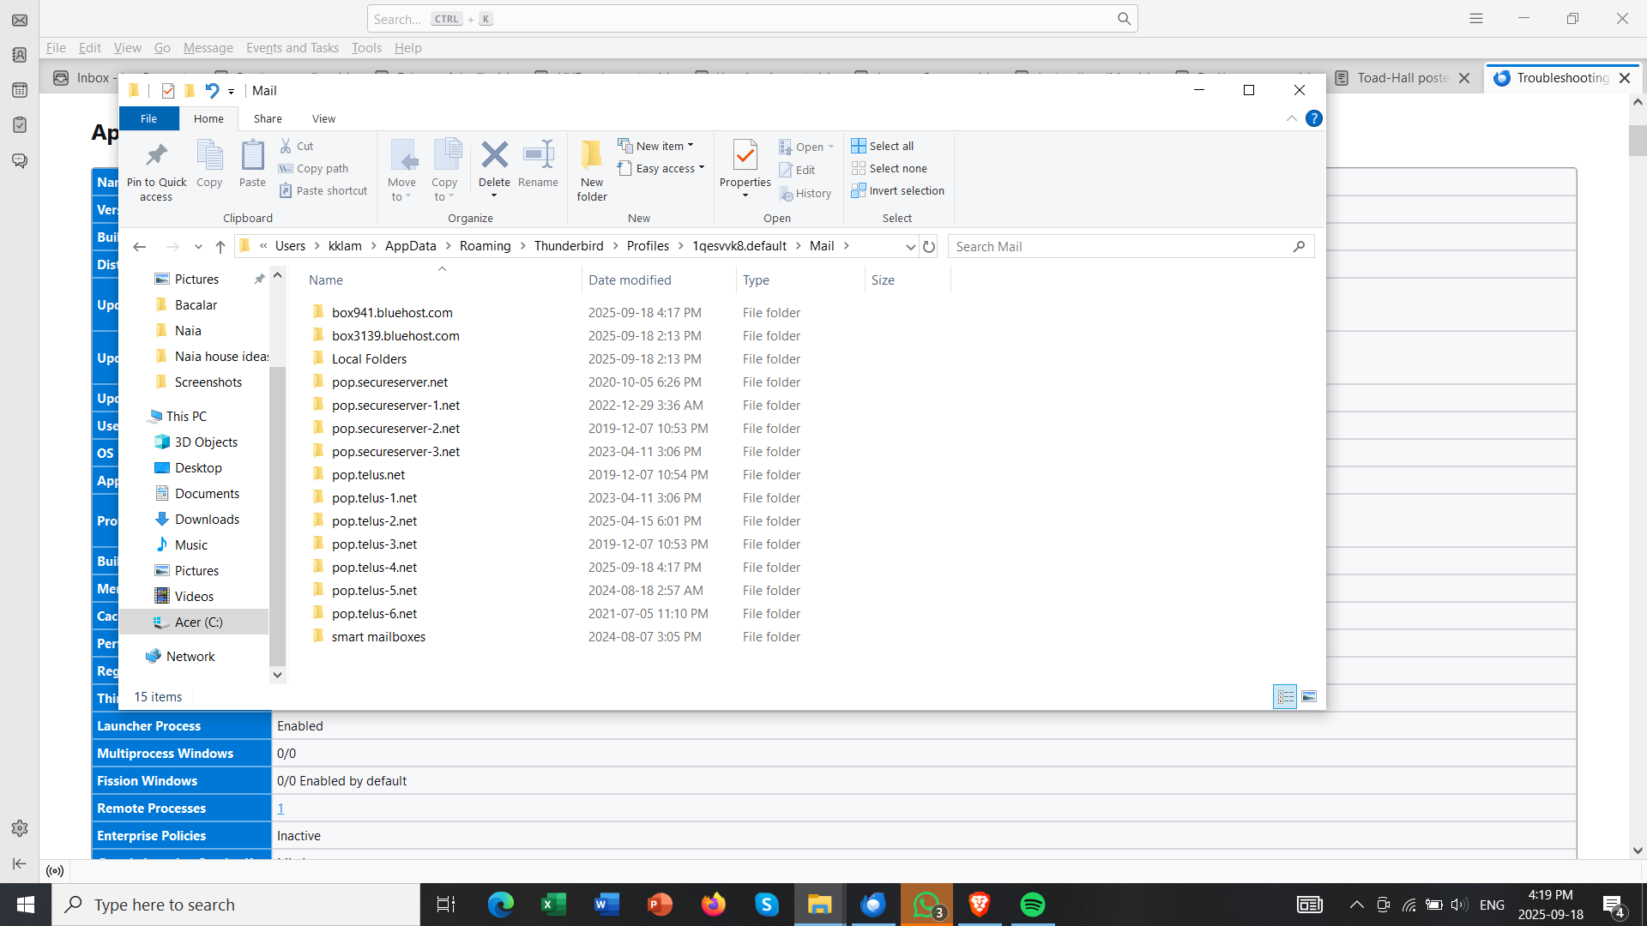Click the red Delete X icon
The height and width of the screenshot is (926, 1647).
494,155
